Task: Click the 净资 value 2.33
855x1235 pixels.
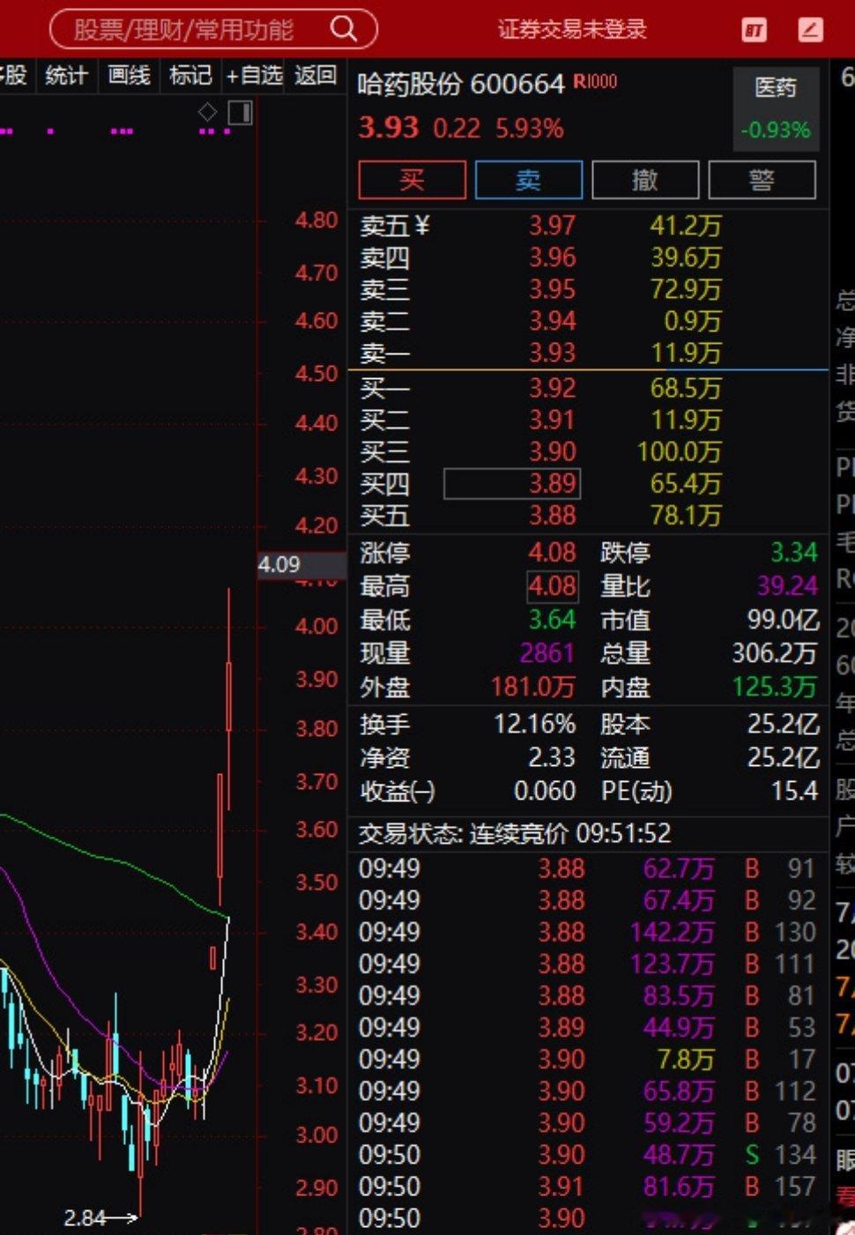Action: (552, 758)
